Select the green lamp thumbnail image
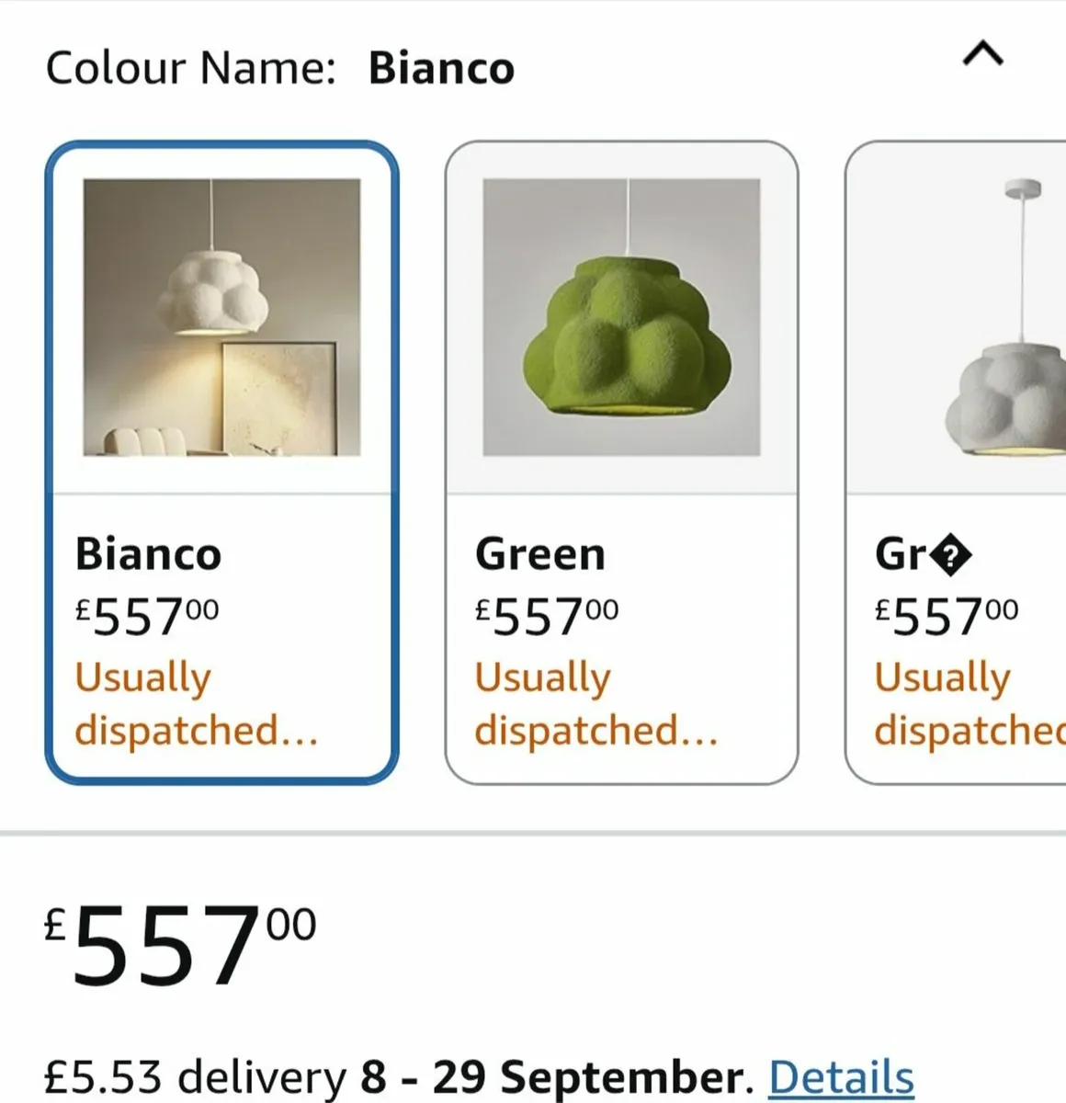This screenshot has height=1103, width=1066. coord(621,317)
